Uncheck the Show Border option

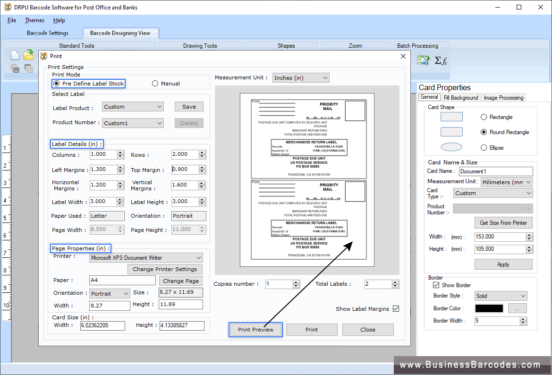point(436,285)
